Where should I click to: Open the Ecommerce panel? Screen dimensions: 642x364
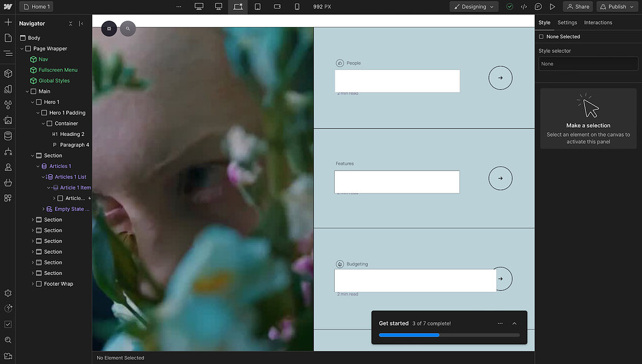point(9,182)
